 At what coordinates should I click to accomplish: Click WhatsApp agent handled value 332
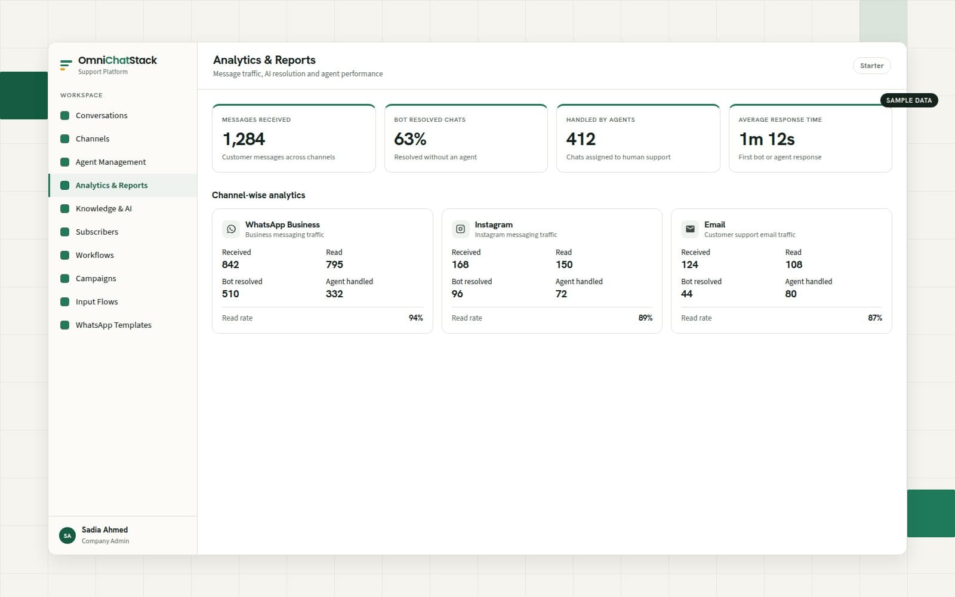coord(334,294)
